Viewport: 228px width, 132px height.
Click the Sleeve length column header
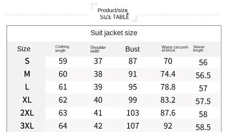(x=199, y=49)
